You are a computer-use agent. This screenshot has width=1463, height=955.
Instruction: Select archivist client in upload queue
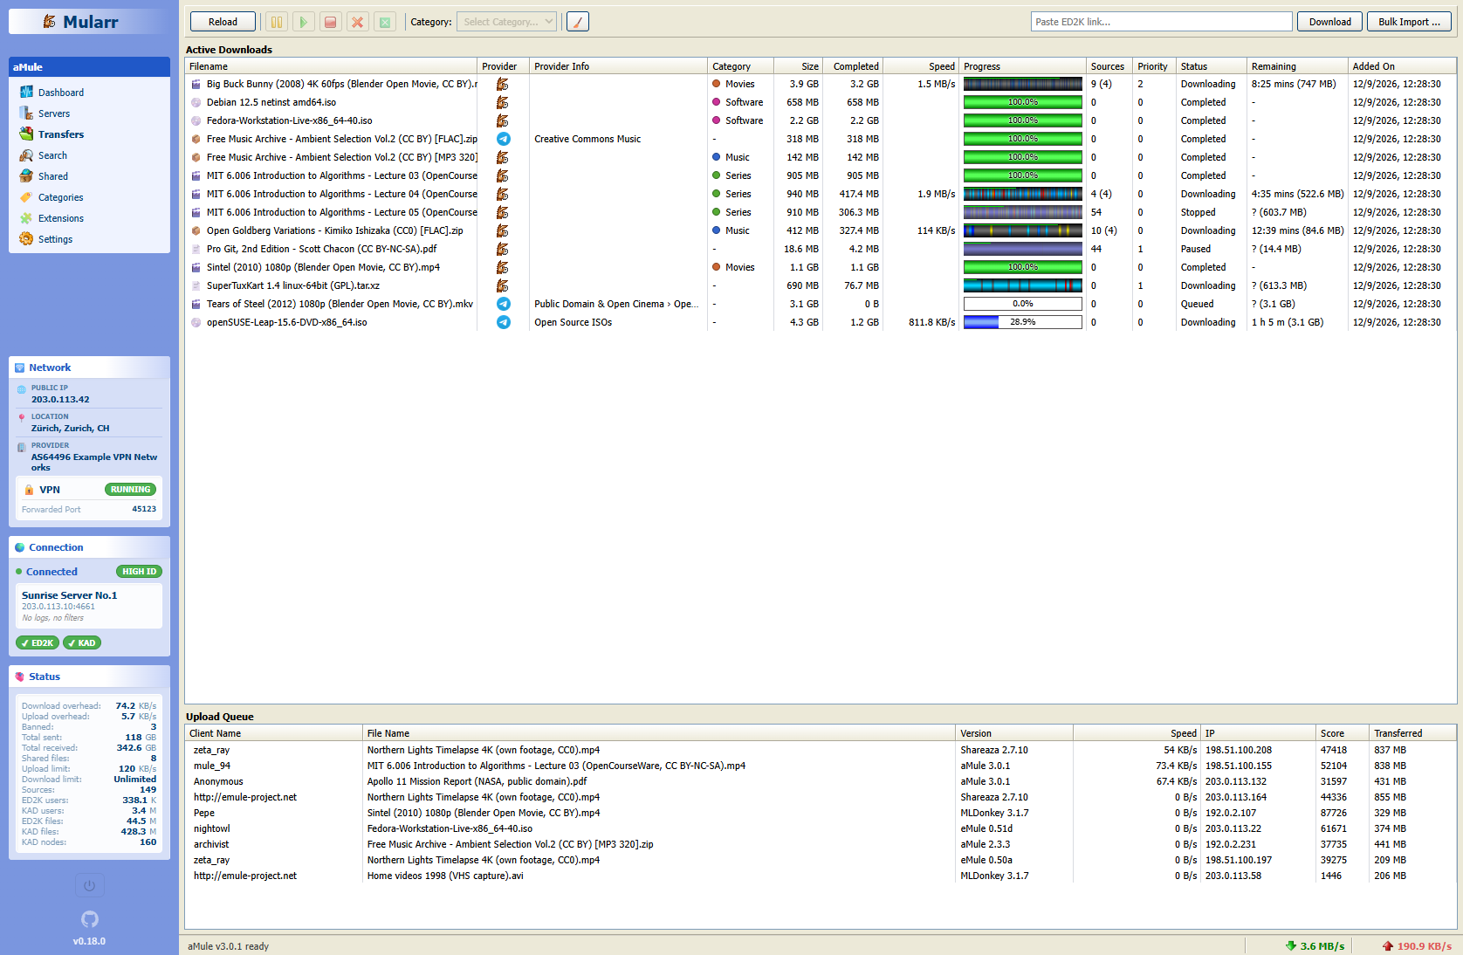[211, 844]
